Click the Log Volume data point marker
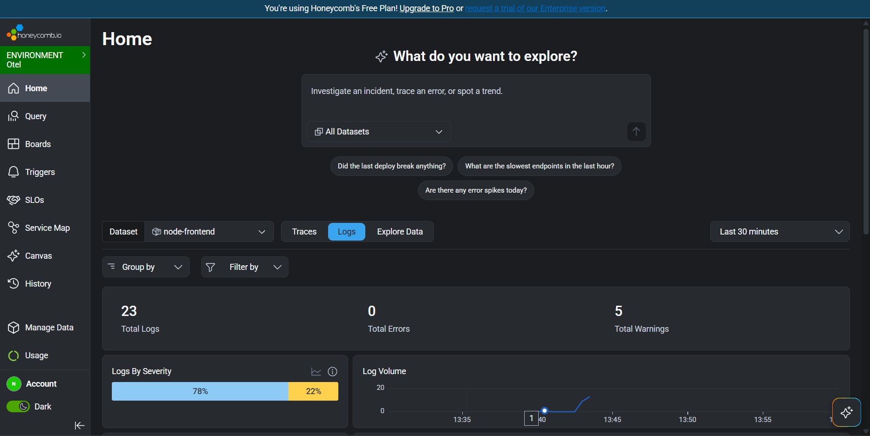The width and height of the screenshot is (870, 436). pyautogui.click(x=544, y=410)
